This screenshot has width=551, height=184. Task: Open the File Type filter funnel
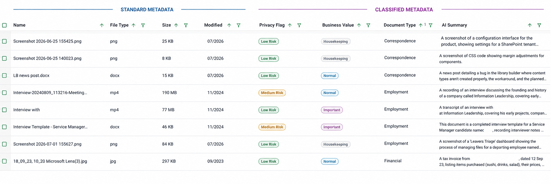143,25
